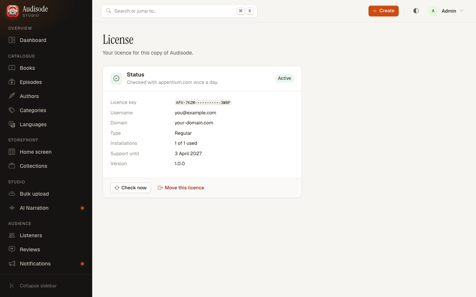
Task: Click the '3 April 2027' support date
Action: 188,154
